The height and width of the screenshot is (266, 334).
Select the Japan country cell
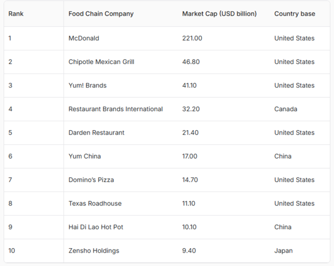pos(283,250)
